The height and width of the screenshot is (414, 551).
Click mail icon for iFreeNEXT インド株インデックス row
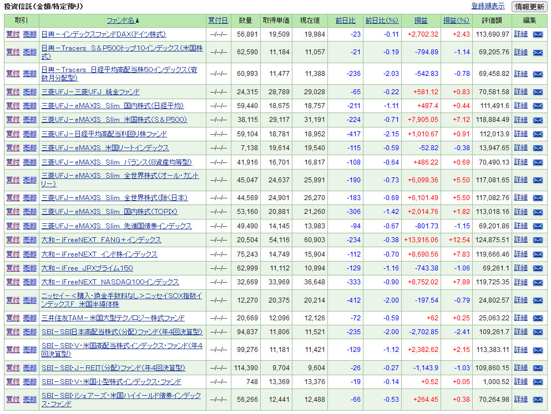(x=538, y=254)
